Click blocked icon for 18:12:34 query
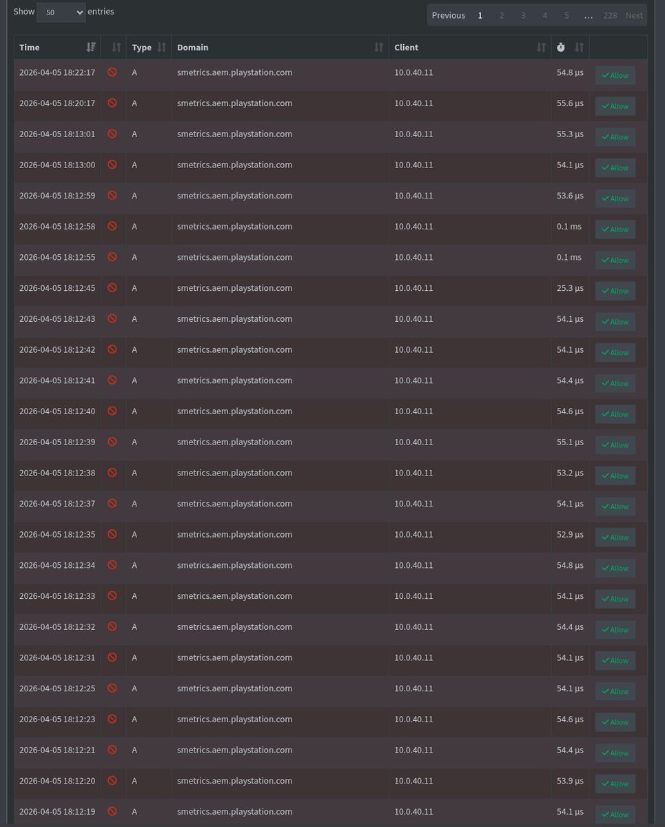 112,564
